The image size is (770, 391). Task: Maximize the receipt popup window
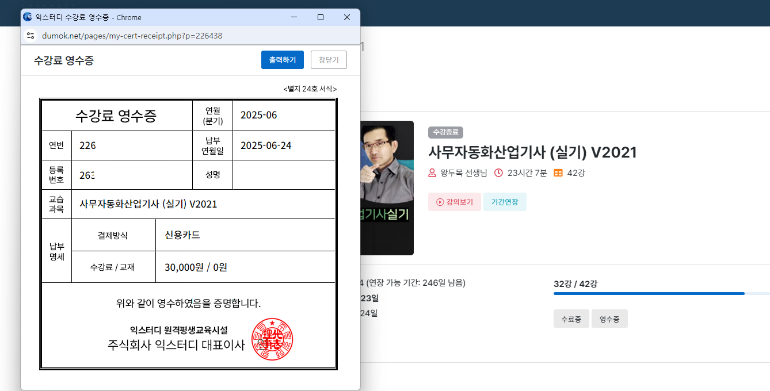321,17
